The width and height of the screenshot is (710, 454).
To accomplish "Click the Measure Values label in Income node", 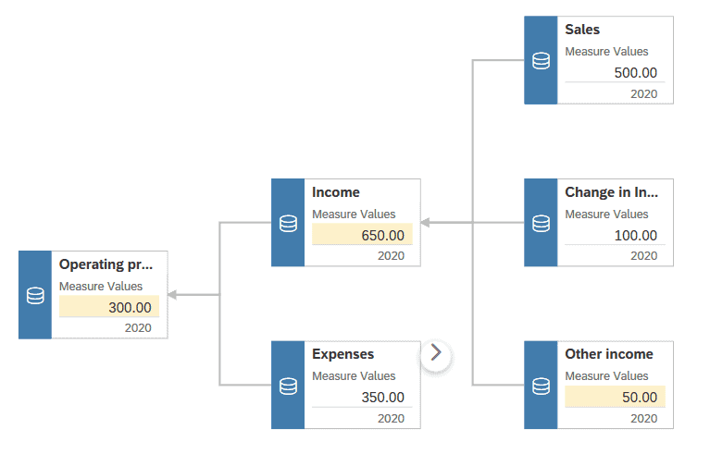I will coord(354,215).
